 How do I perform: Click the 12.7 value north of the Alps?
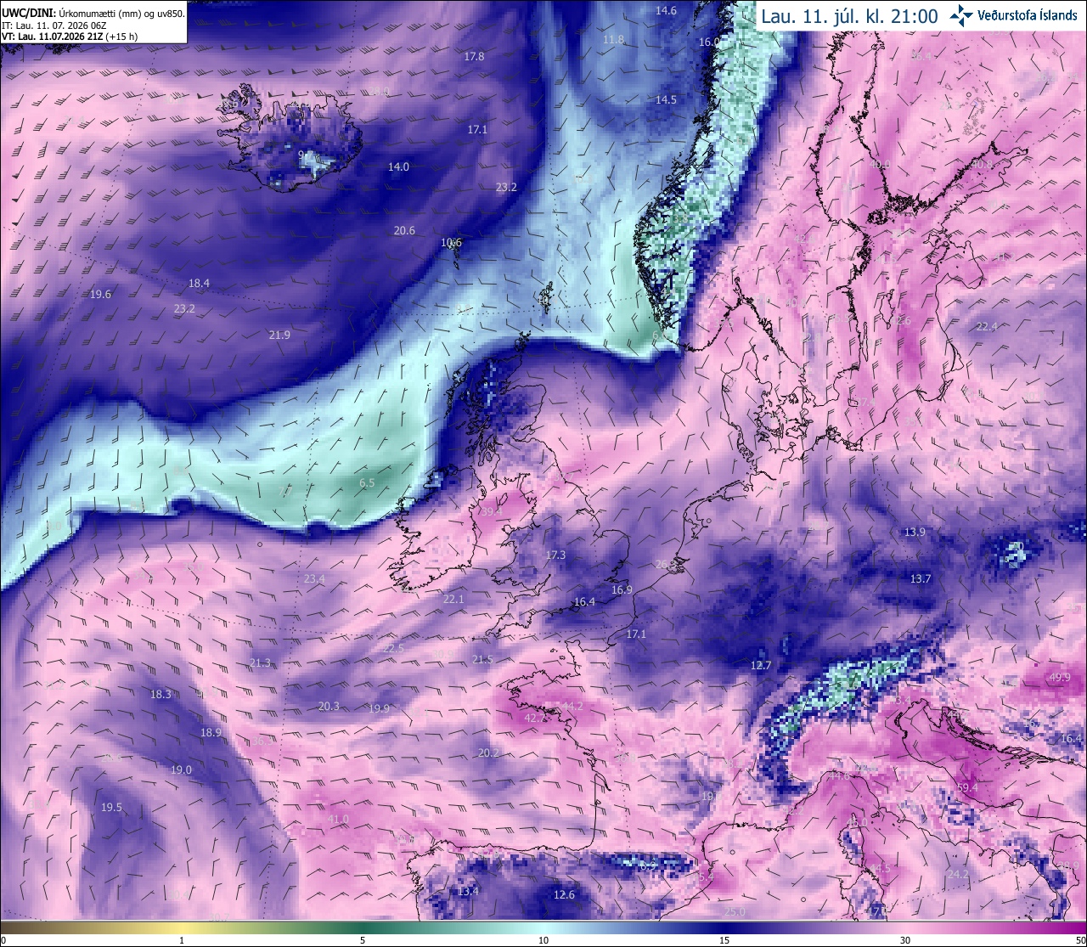click(x=761, y=665)
